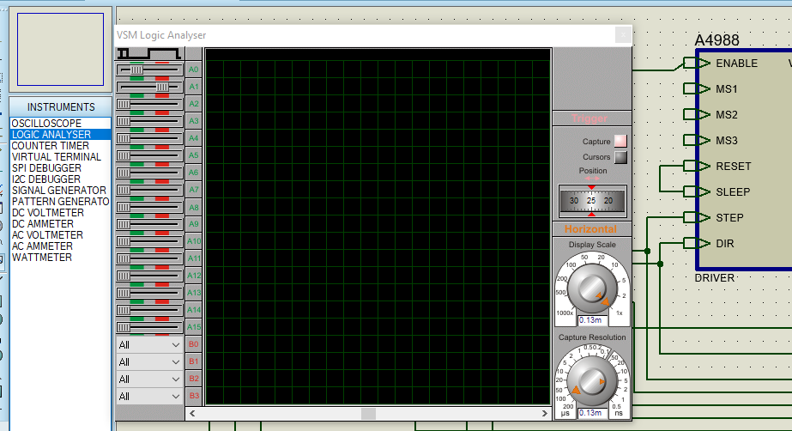Click the SLEEP pin on the A4988 driver
This screenshot has height=431, width=792.
[x=697, y=192]
